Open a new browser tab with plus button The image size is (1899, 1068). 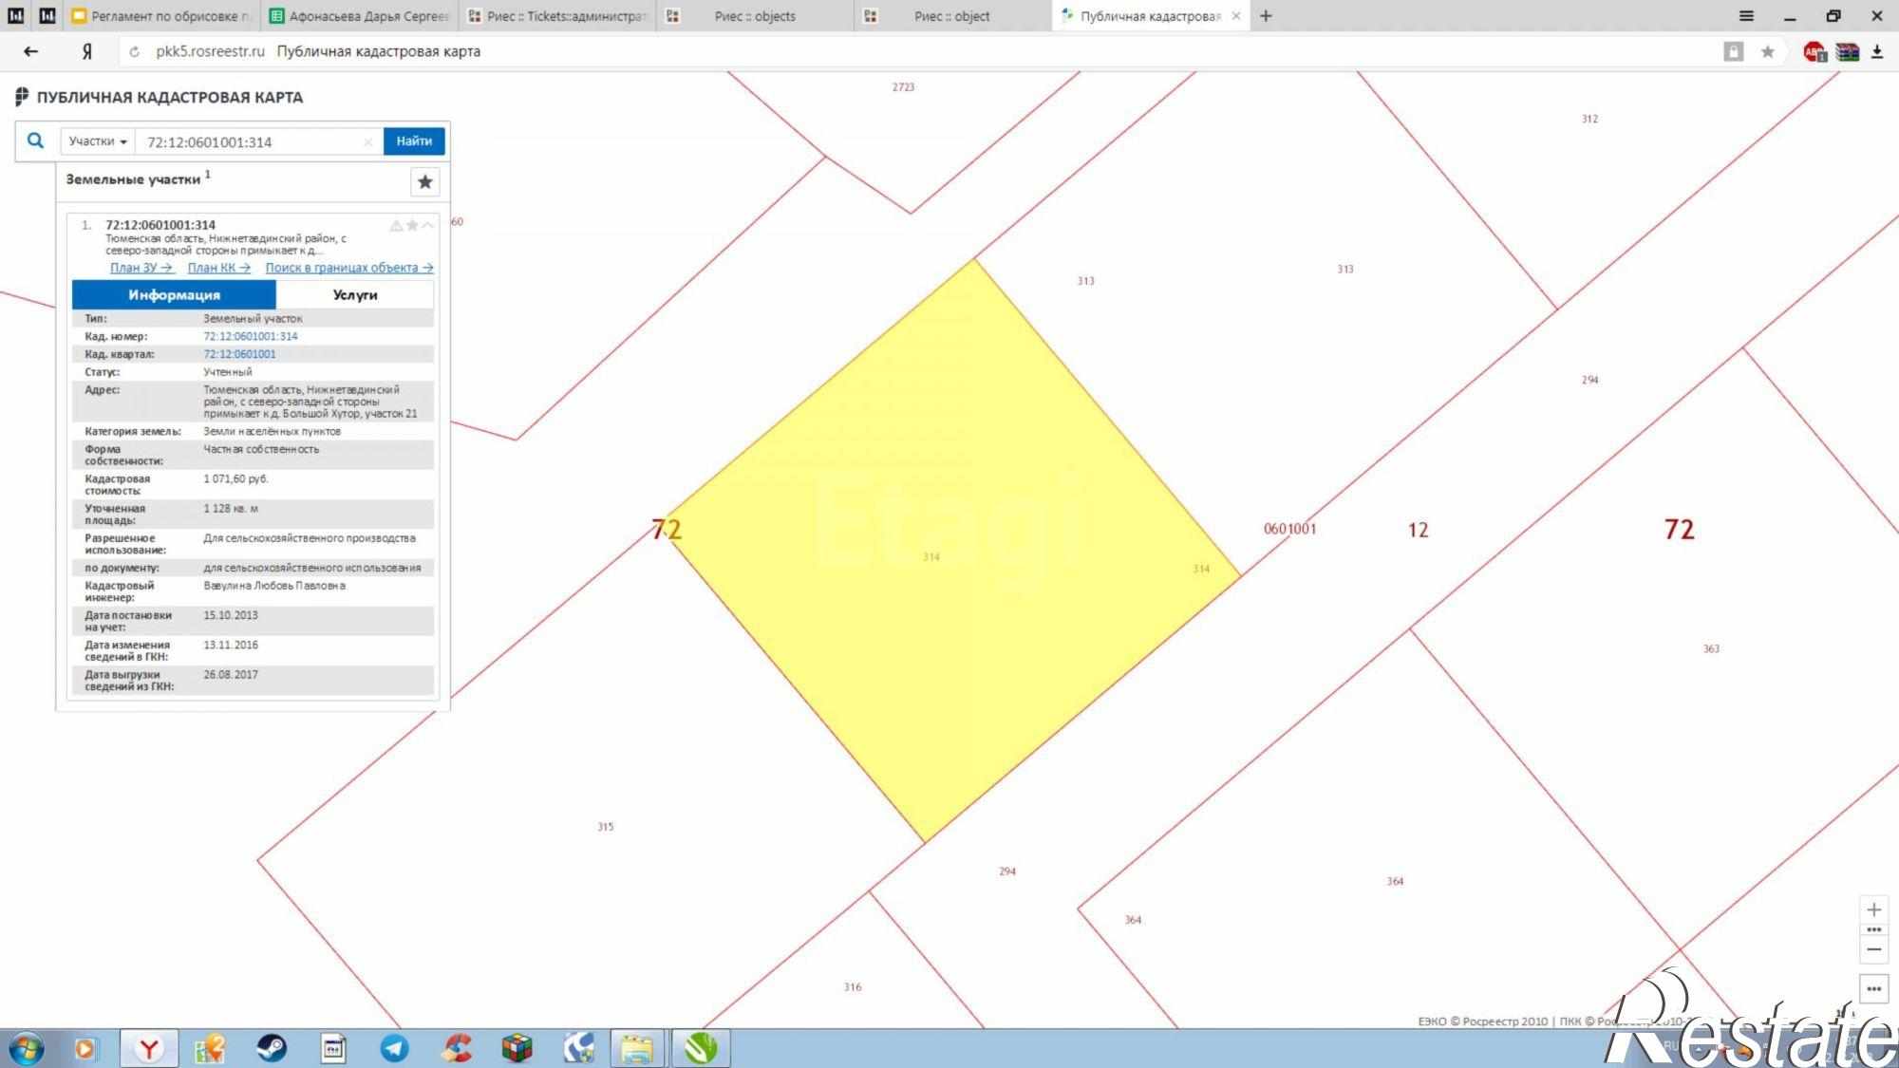click(x=1266, y=16)
